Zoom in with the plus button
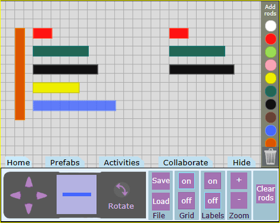The width and height of the screenshot is (280, 223). tap(239, 180)
